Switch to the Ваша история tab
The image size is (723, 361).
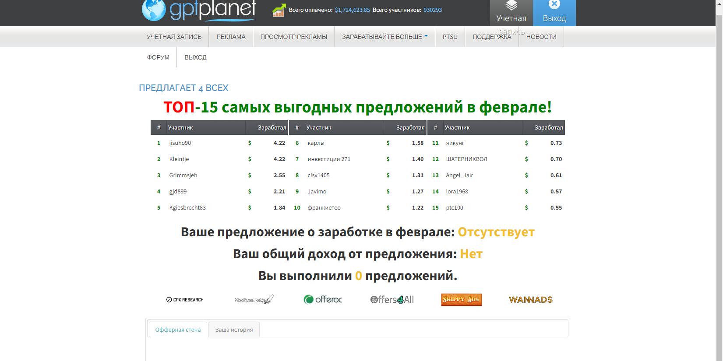click(x=234, y=329)
